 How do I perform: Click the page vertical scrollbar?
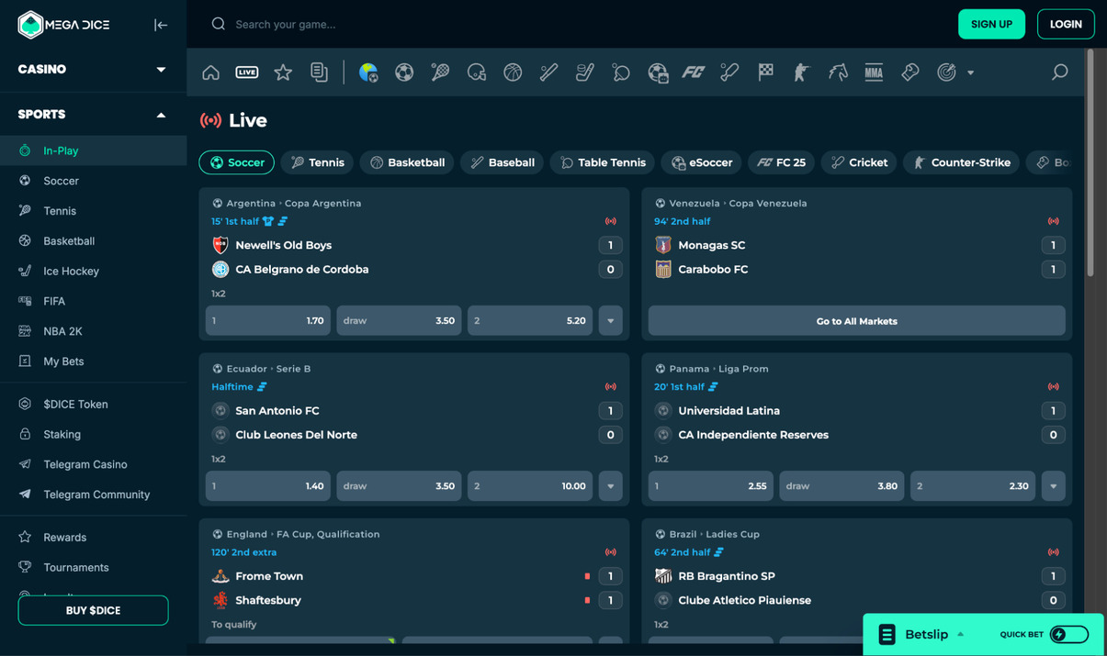pyautogui.click(x=1090, y=162)
